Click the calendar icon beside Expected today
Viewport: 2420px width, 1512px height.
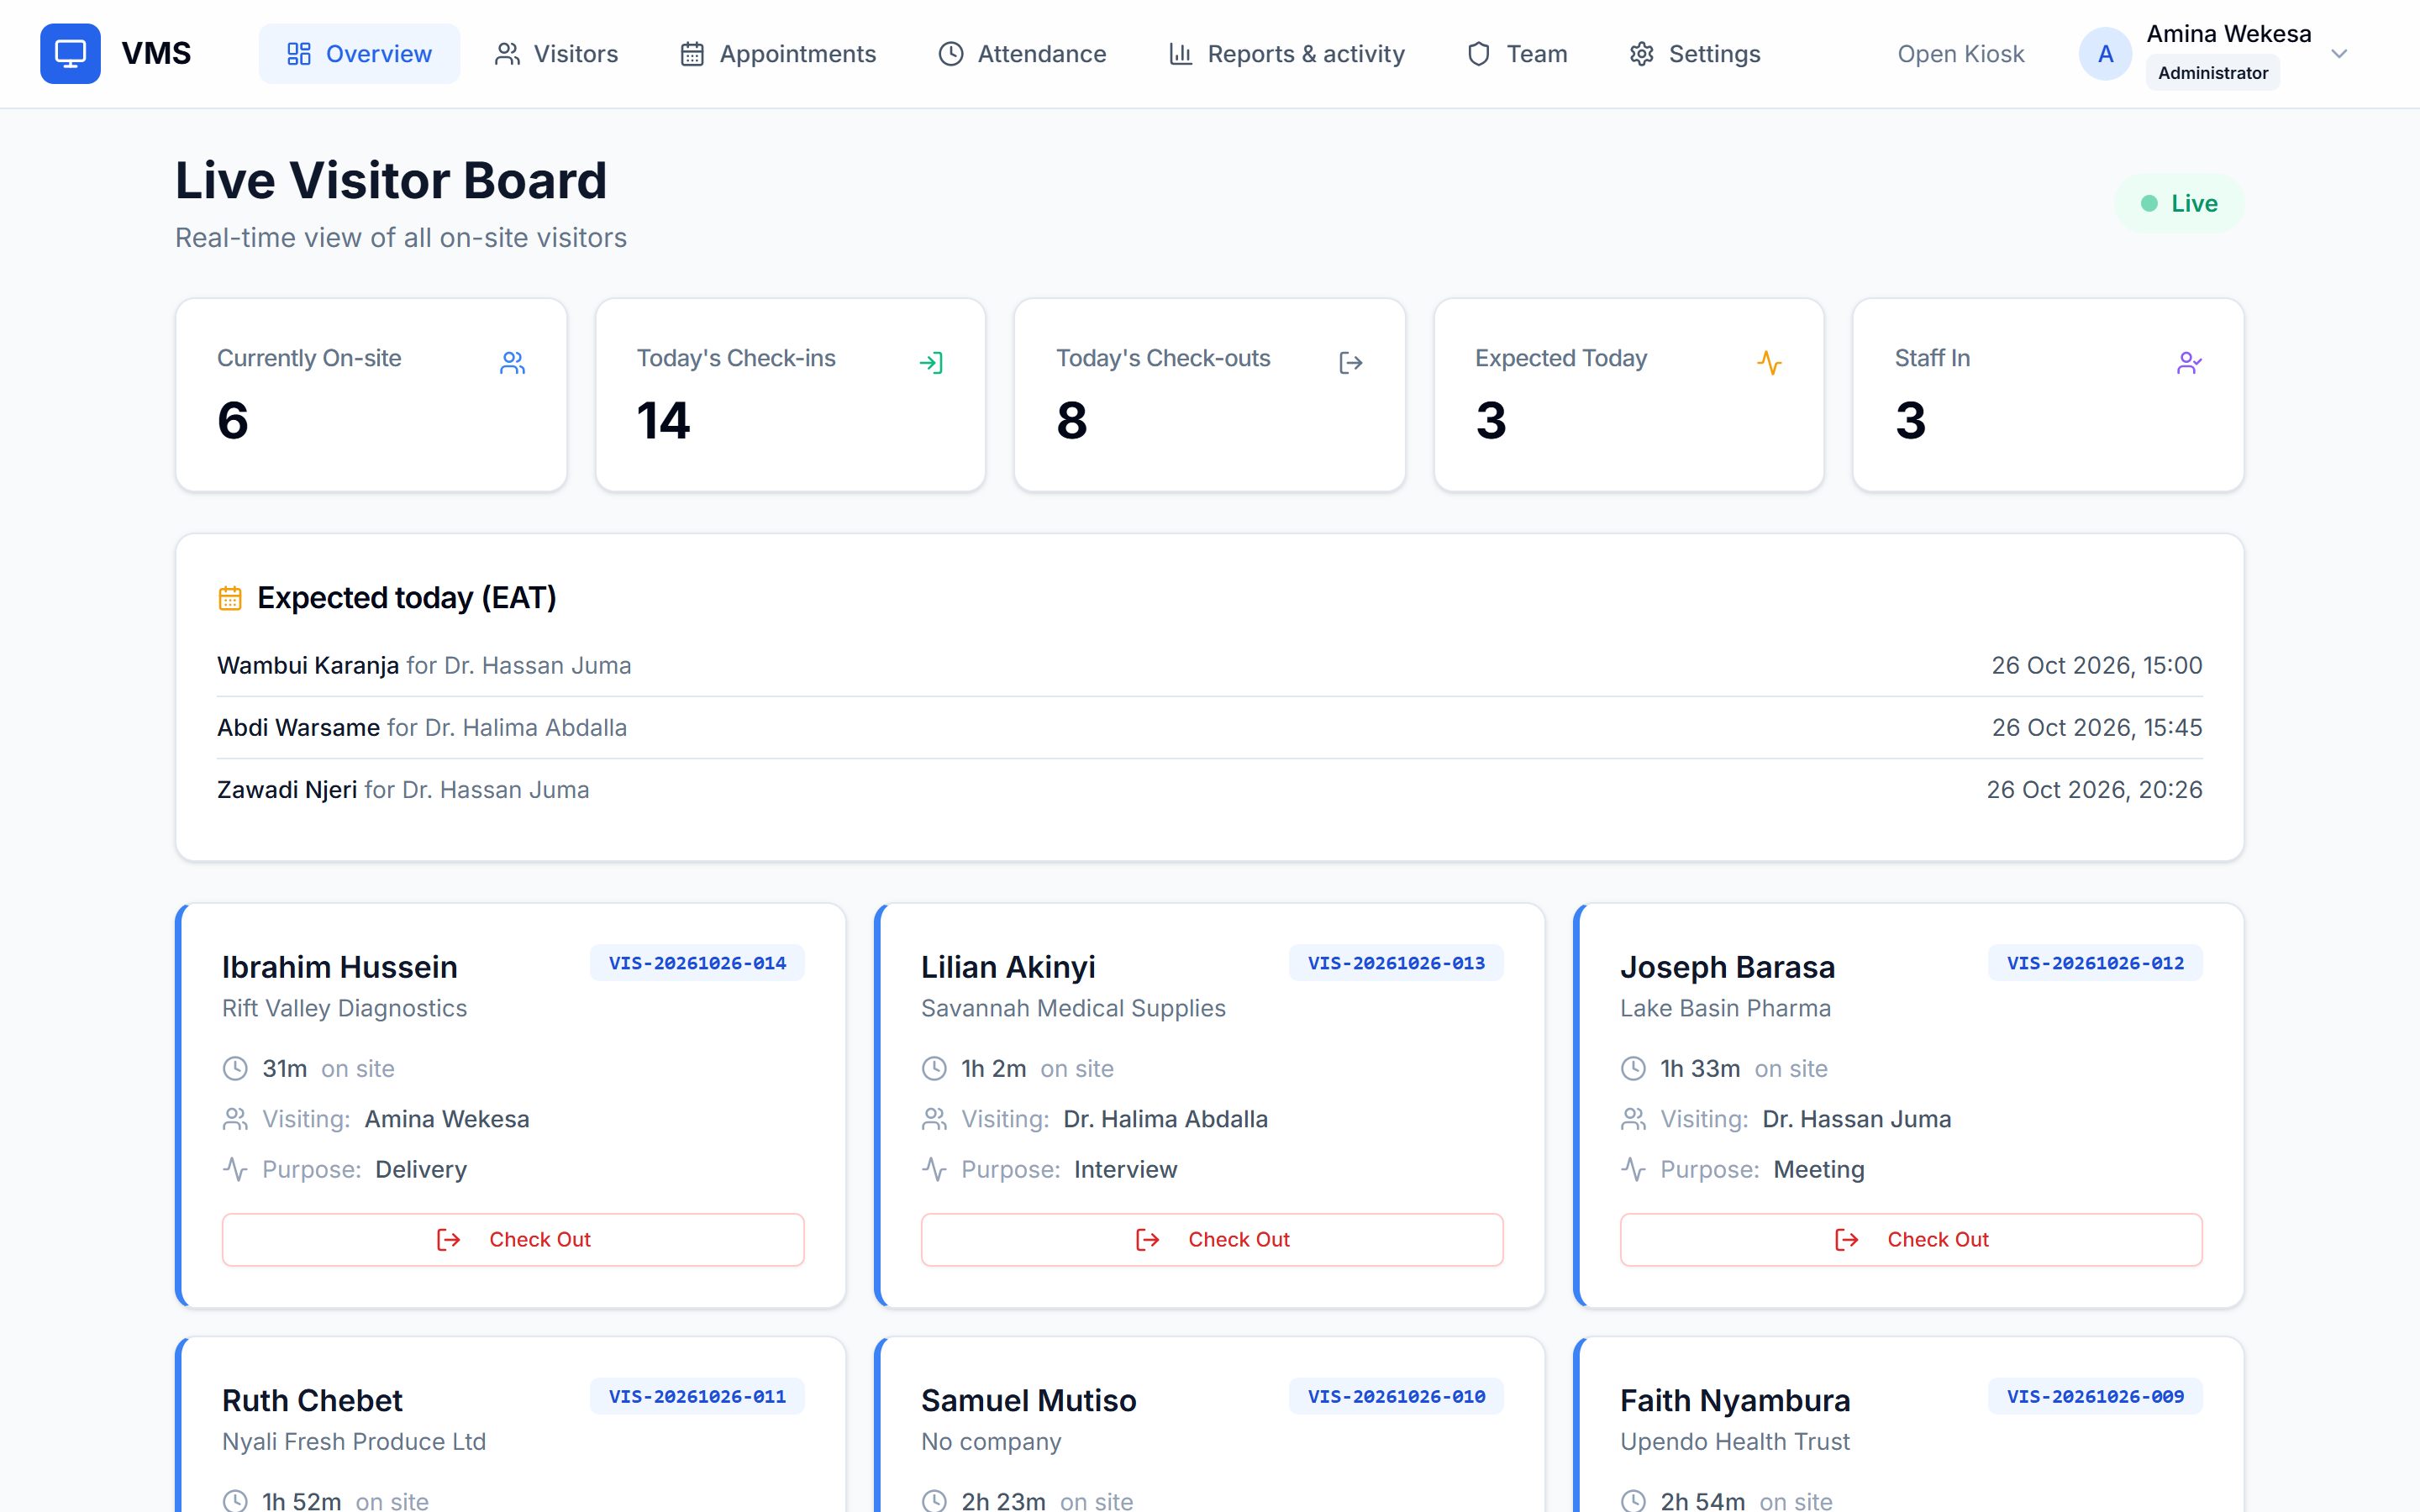pyautogui.click(x=230, y=598)
